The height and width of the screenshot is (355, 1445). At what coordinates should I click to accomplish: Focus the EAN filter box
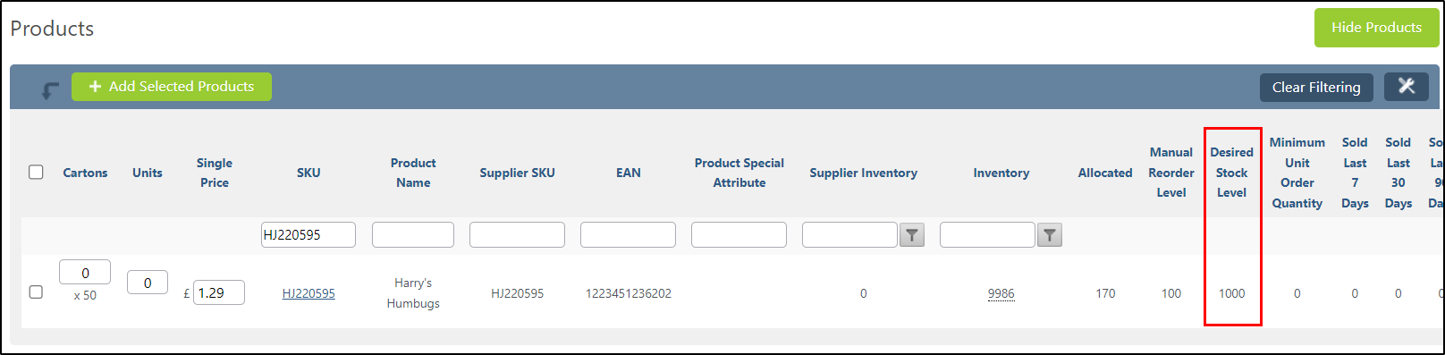tap(628, 235)
